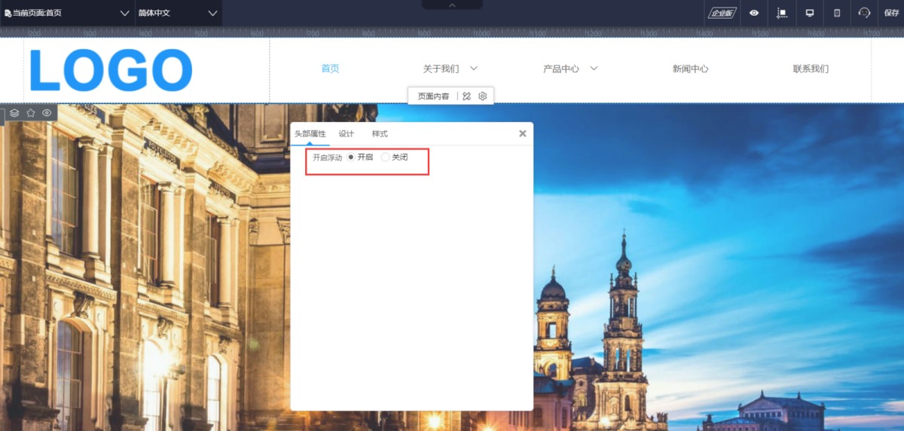Collapse the top toolbar with the up chevron

[452, 5]
